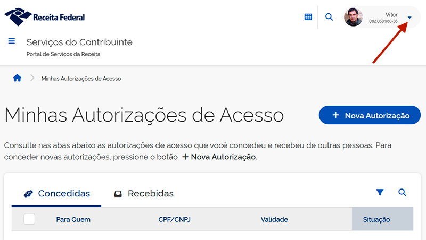Switch to the Concedidas tab
426x240 pixels.
[57, 193]
